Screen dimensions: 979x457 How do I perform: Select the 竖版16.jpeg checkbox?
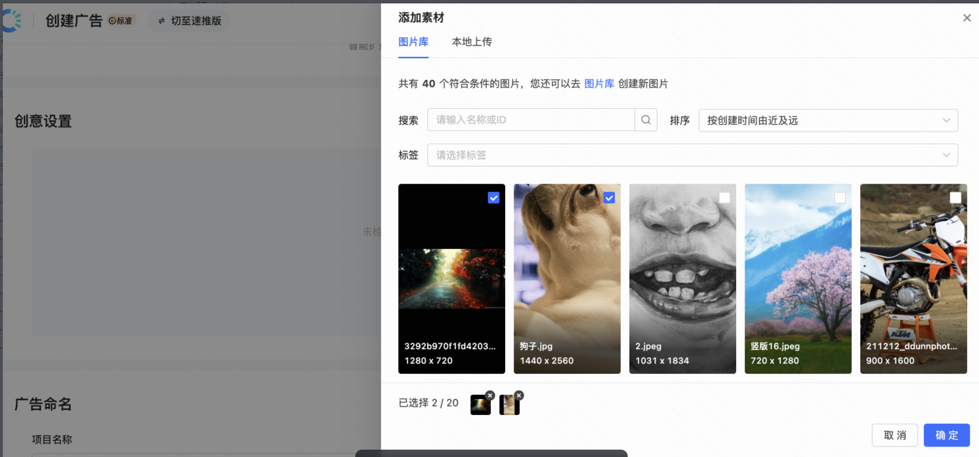pos(840,198)
